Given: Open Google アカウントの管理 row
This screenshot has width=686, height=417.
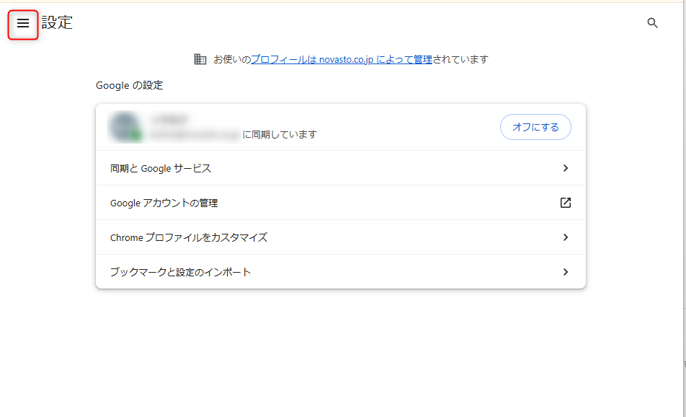Looking at the screenshot, I should click(x=341, y=203).
